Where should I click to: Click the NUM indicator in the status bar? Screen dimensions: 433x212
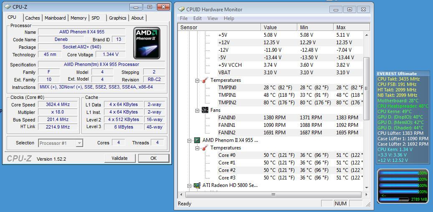pyautogui.click(x=340, y=203)
